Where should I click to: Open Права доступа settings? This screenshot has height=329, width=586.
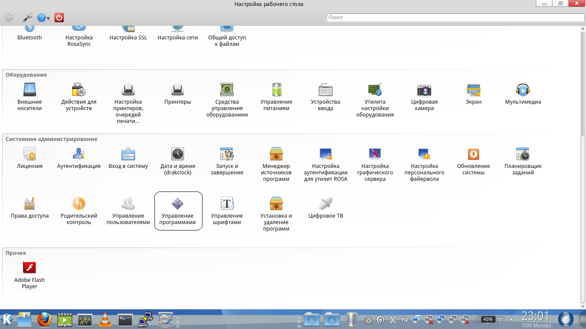click(30, 208)
